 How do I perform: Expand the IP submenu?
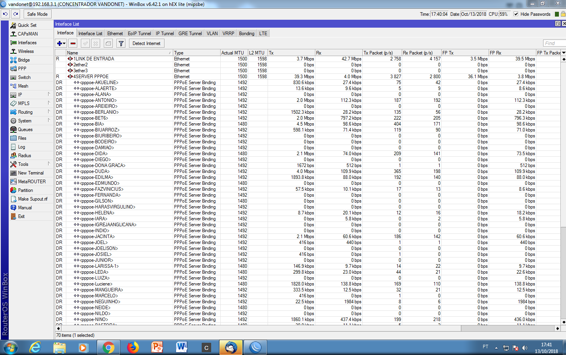click(x=30, y=95)
